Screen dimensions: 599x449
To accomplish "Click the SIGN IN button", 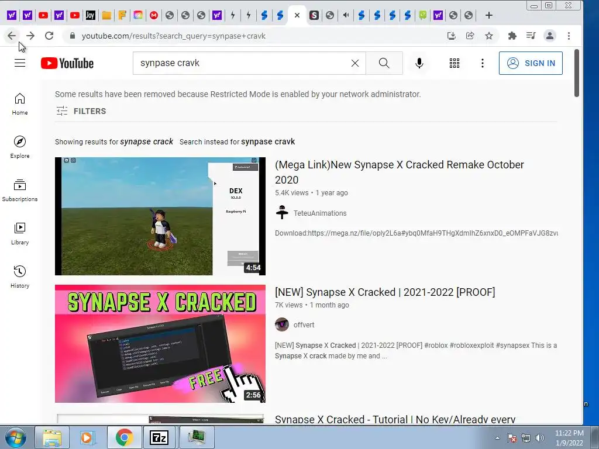I will coord(531,63).
